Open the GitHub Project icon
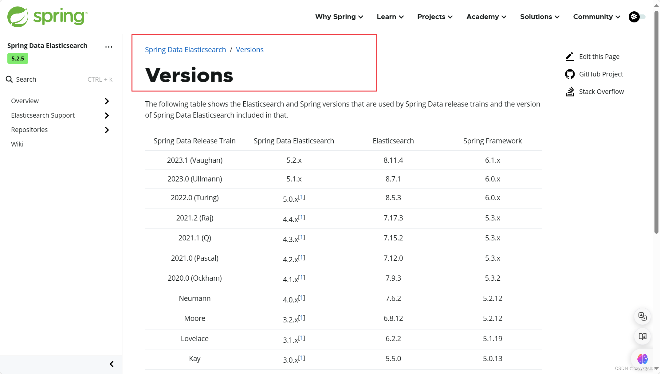 570,74
